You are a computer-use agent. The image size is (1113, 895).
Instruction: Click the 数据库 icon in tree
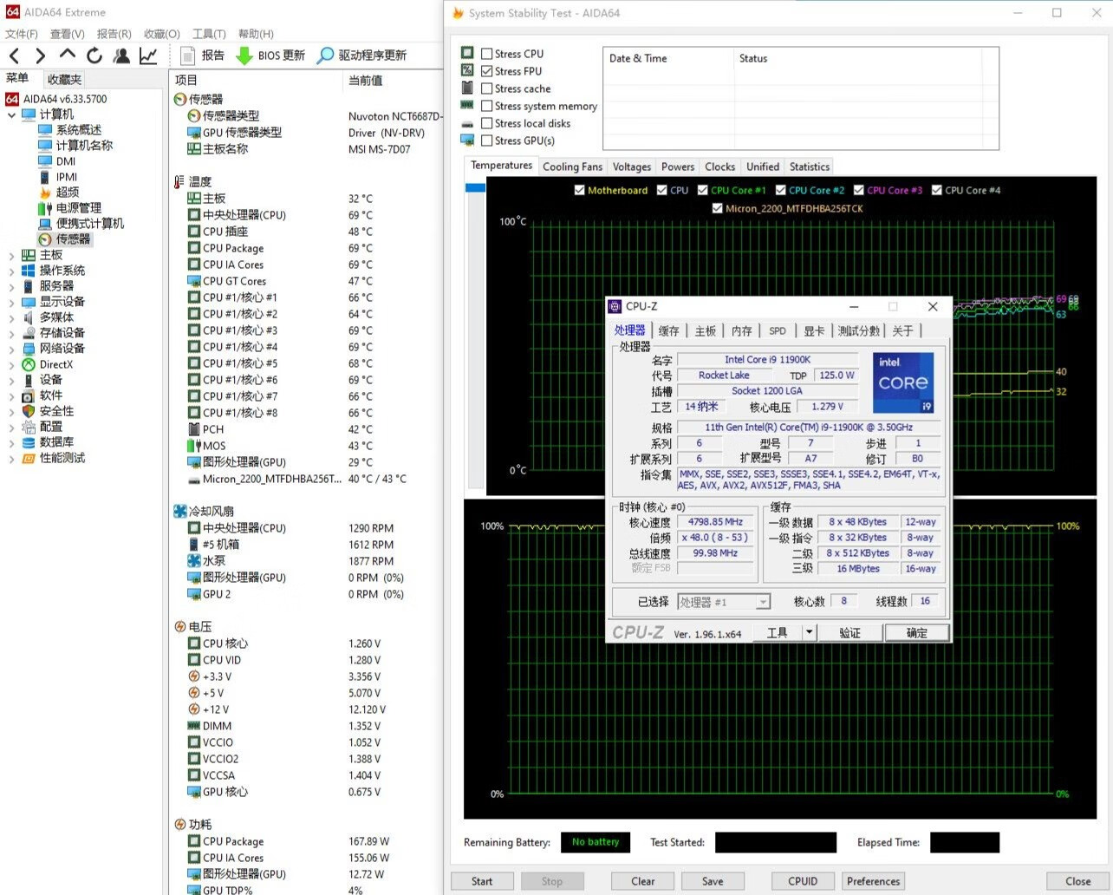click(x=29, y=442)
